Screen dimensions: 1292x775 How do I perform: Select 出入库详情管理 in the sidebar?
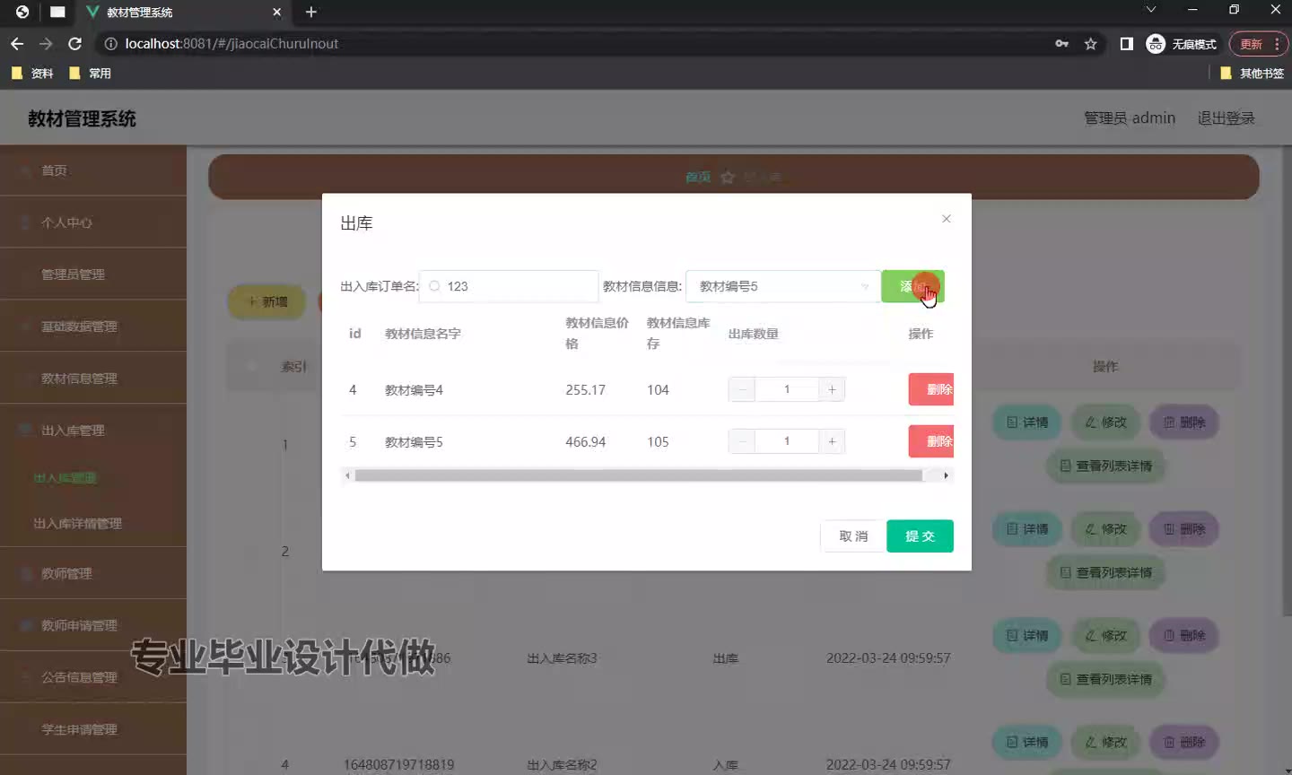point(78,523)
